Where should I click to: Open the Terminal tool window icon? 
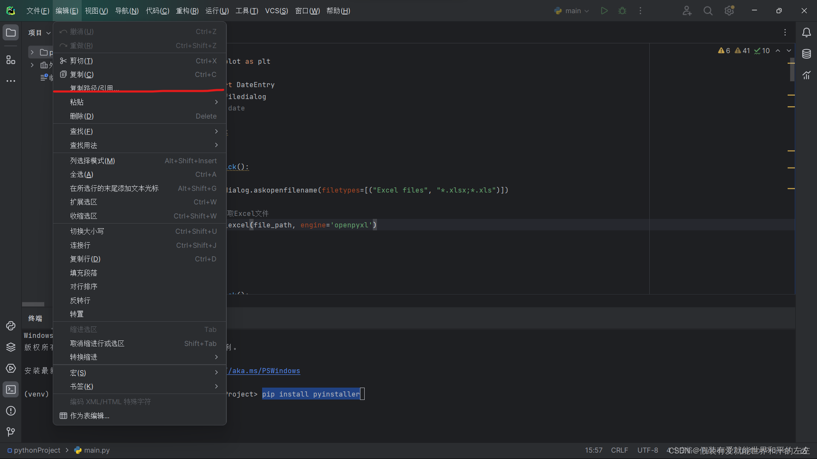click(11, 390)
